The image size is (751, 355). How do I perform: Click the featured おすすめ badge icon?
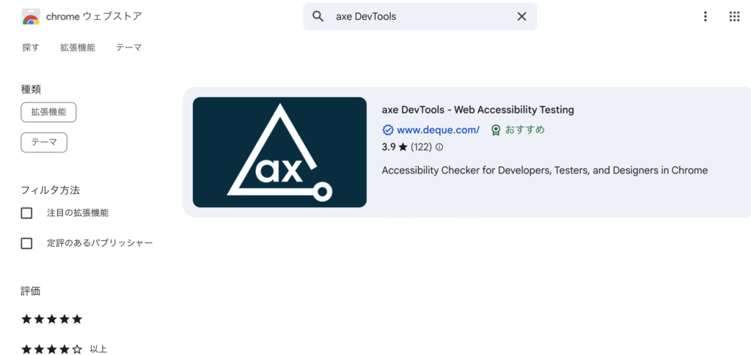click(496, 130)
